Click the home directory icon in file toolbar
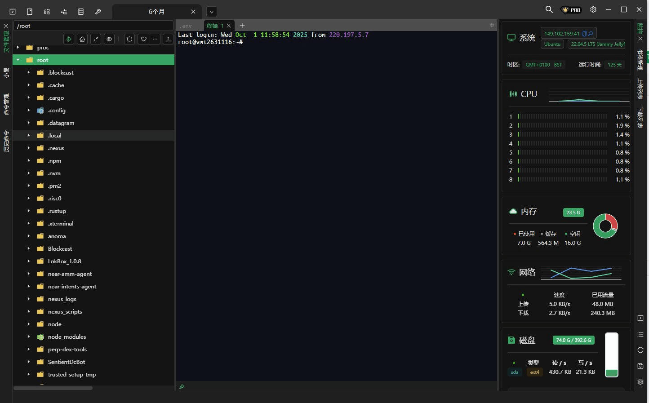This screenshot has width=649, height=403. 82,39
